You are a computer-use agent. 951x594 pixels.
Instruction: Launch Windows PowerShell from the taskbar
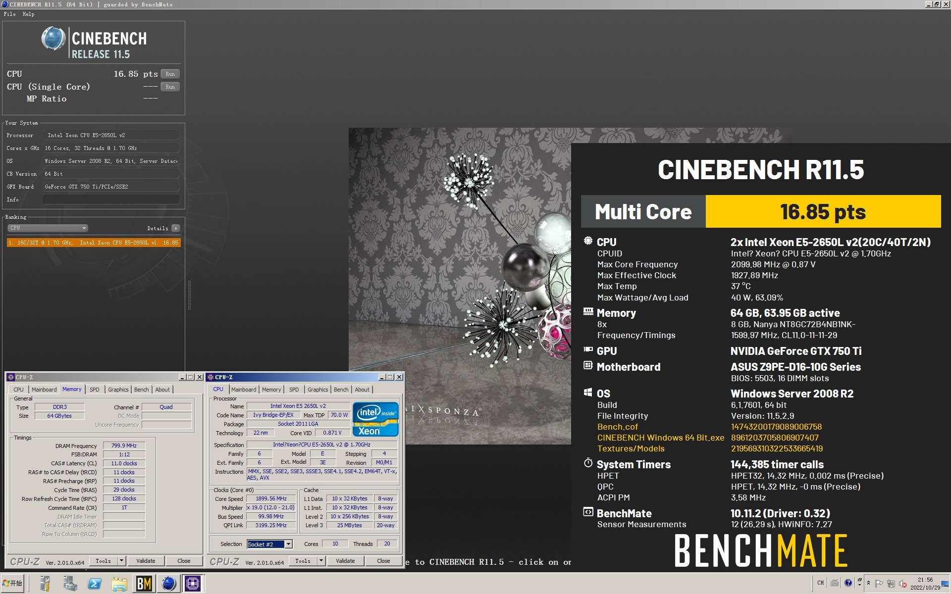tap(95, 584)
